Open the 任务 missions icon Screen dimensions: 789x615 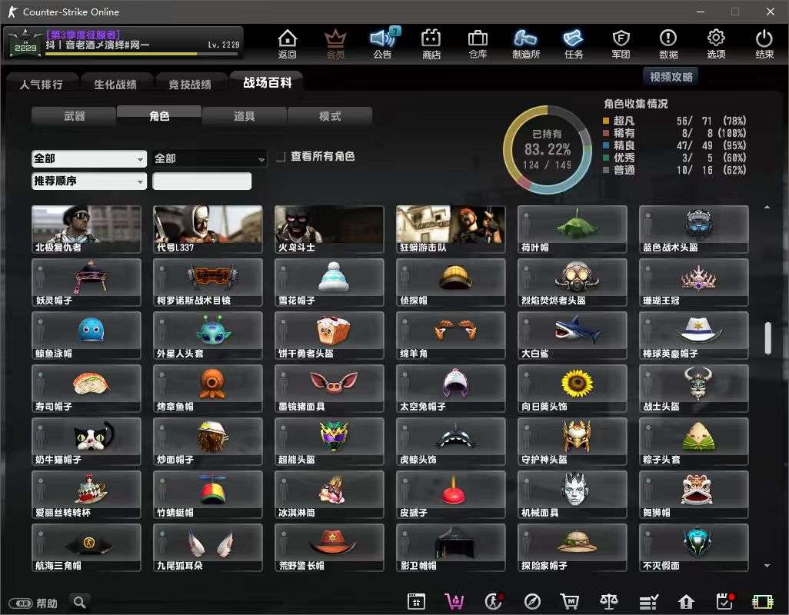coord(574,44)
